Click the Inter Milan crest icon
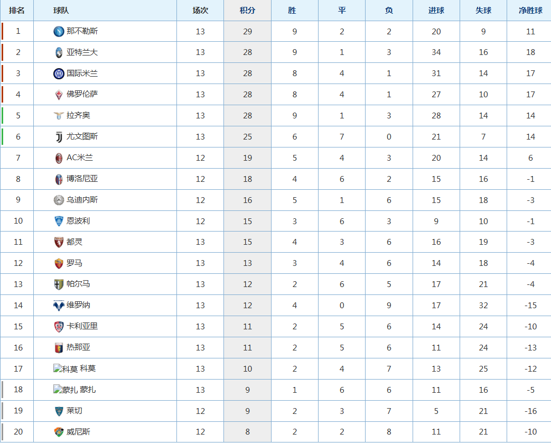 (59, 73)
